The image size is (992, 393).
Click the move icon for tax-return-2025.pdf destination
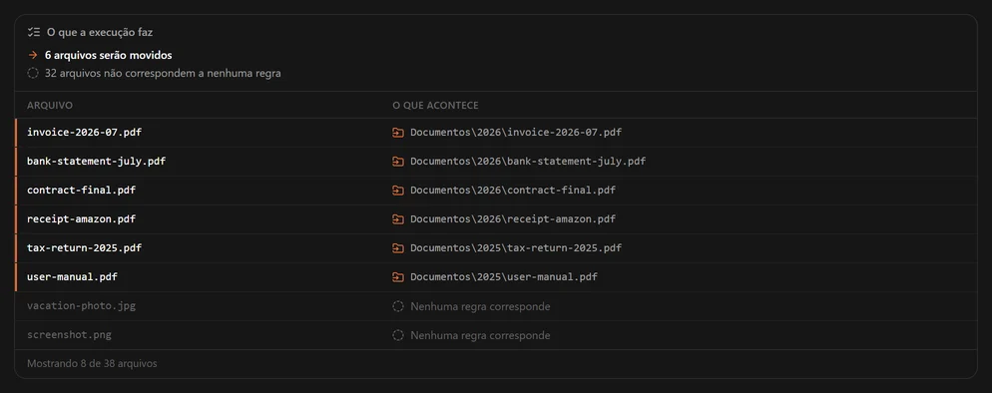click(x=398, y=248)
